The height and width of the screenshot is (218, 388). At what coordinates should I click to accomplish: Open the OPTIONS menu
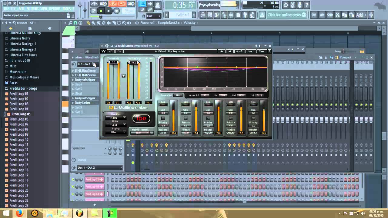tap(55, 9)
